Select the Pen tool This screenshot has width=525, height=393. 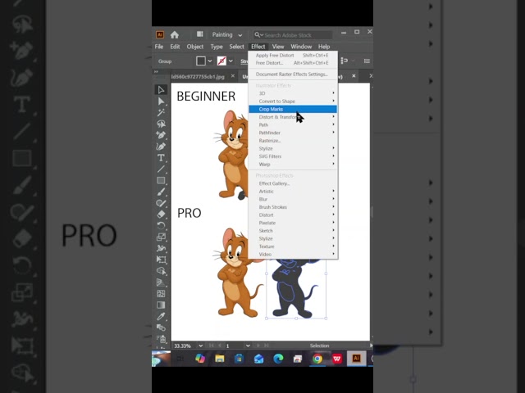[161, 135]
